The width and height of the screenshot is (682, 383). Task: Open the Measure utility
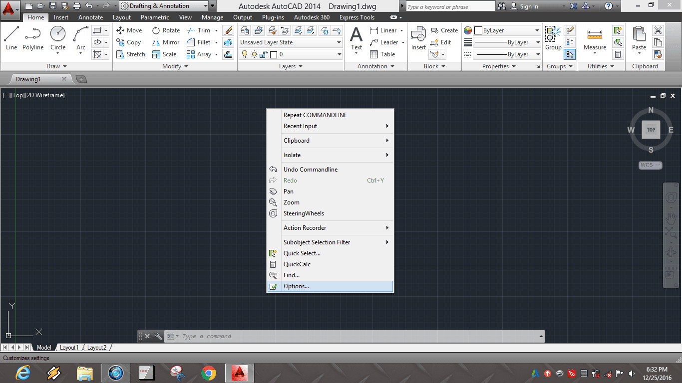pyautogui.click(x=595, y=39)
